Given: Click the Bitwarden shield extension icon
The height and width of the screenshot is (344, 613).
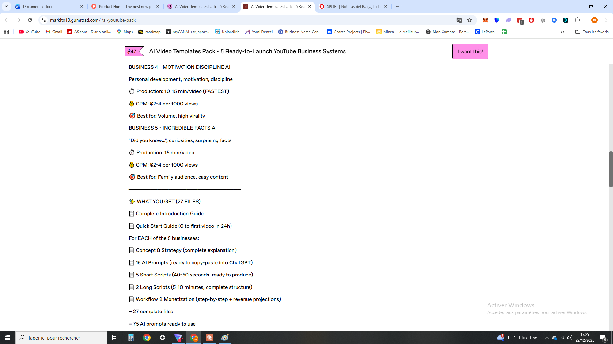Looking at the screenshot, I should point(497,20).
